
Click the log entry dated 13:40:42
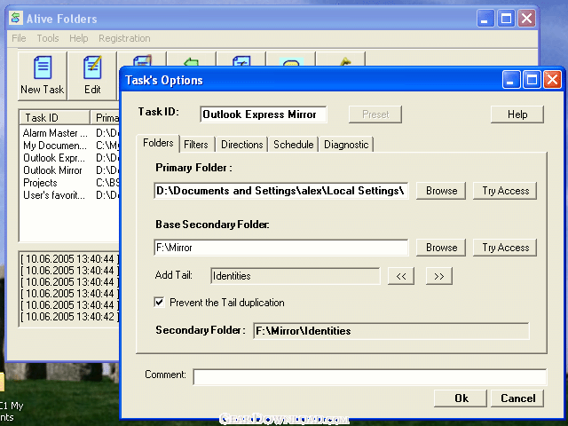point(69,317)
